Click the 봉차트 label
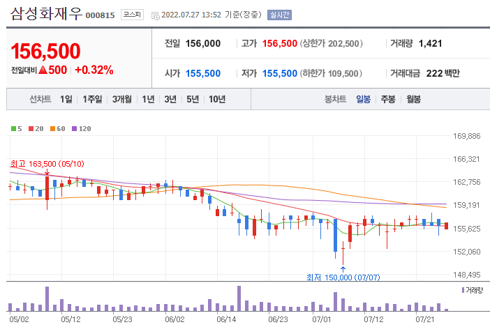 (335, 99)
